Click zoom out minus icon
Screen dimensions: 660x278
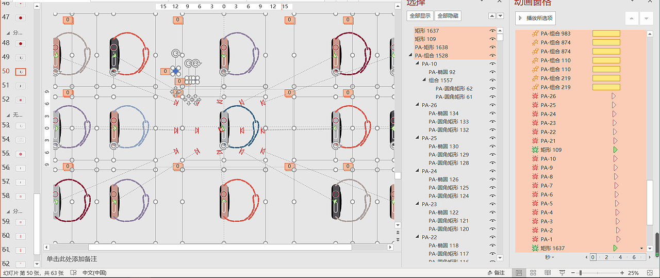click(573, 273)
